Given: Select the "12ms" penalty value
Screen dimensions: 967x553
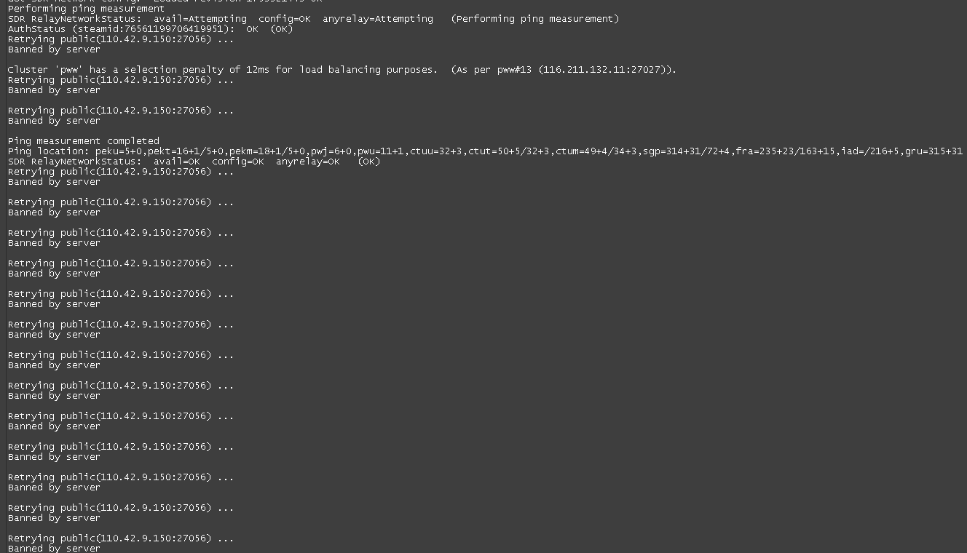Looking at the screenshot, I should (258, 70).
